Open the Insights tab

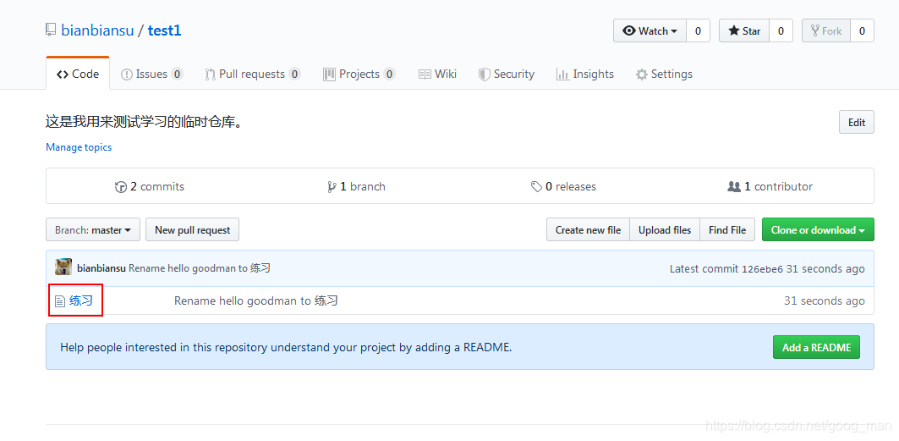[584, 74]
